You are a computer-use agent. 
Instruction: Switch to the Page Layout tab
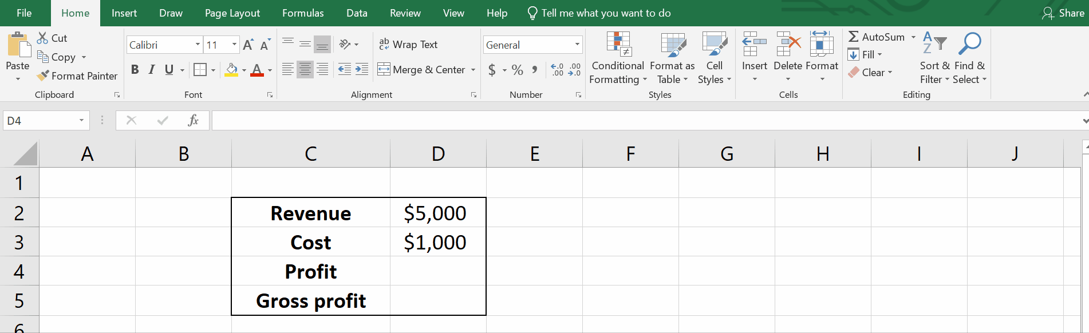tap(232, 13)
